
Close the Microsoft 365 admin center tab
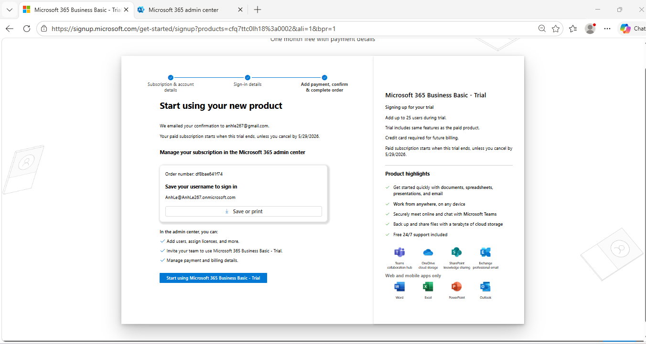pyautogui.click(x=240, y=10)
